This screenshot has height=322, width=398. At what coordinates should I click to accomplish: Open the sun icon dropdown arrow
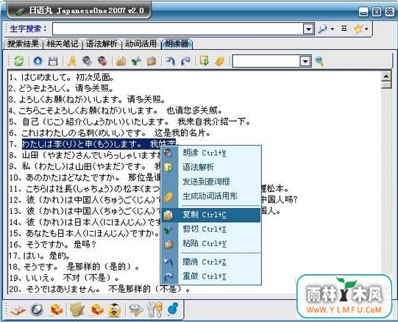tap(366, 29)
